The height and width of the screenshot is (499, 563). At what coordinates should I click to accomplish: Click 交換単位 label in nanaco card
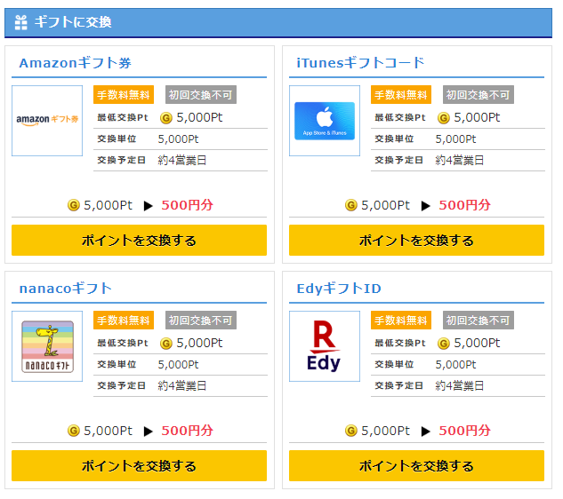117,365
